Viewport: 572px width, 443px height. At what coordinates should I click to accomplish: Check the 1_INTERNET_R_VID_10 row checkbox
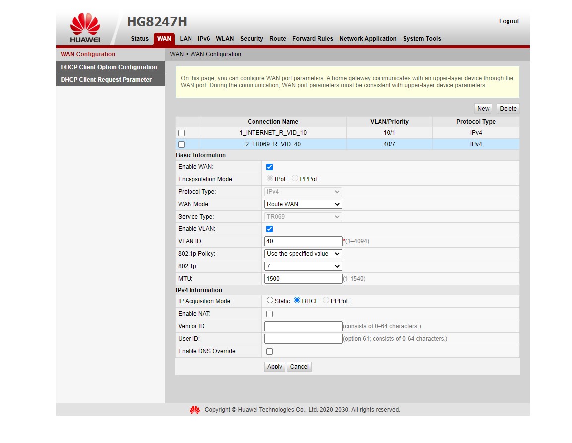(x=181, y=133)
